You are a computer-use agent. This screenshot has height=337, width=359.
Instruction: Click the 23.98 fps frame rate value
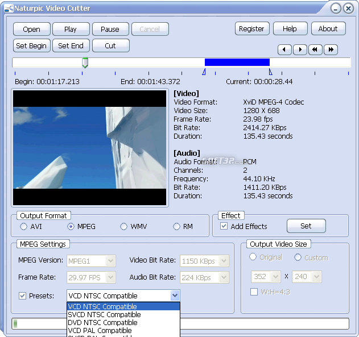pos(258,119)
